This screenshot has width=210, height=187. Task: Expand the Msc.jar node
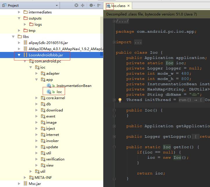tap(19, 183)
